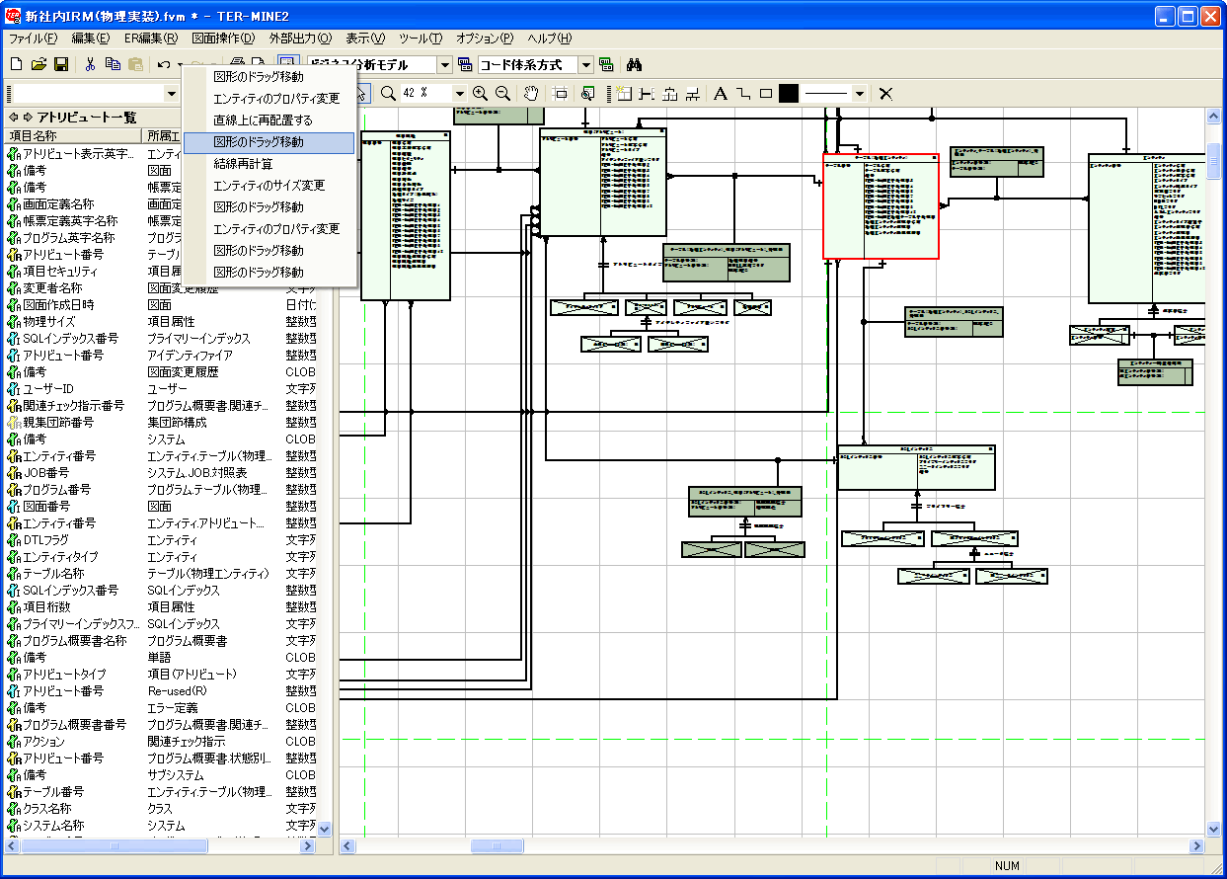Image resolution: width=1227 pixels, height=879 pixels.
Task: Open the ER編集(R) menu
Action: [151, 39]
